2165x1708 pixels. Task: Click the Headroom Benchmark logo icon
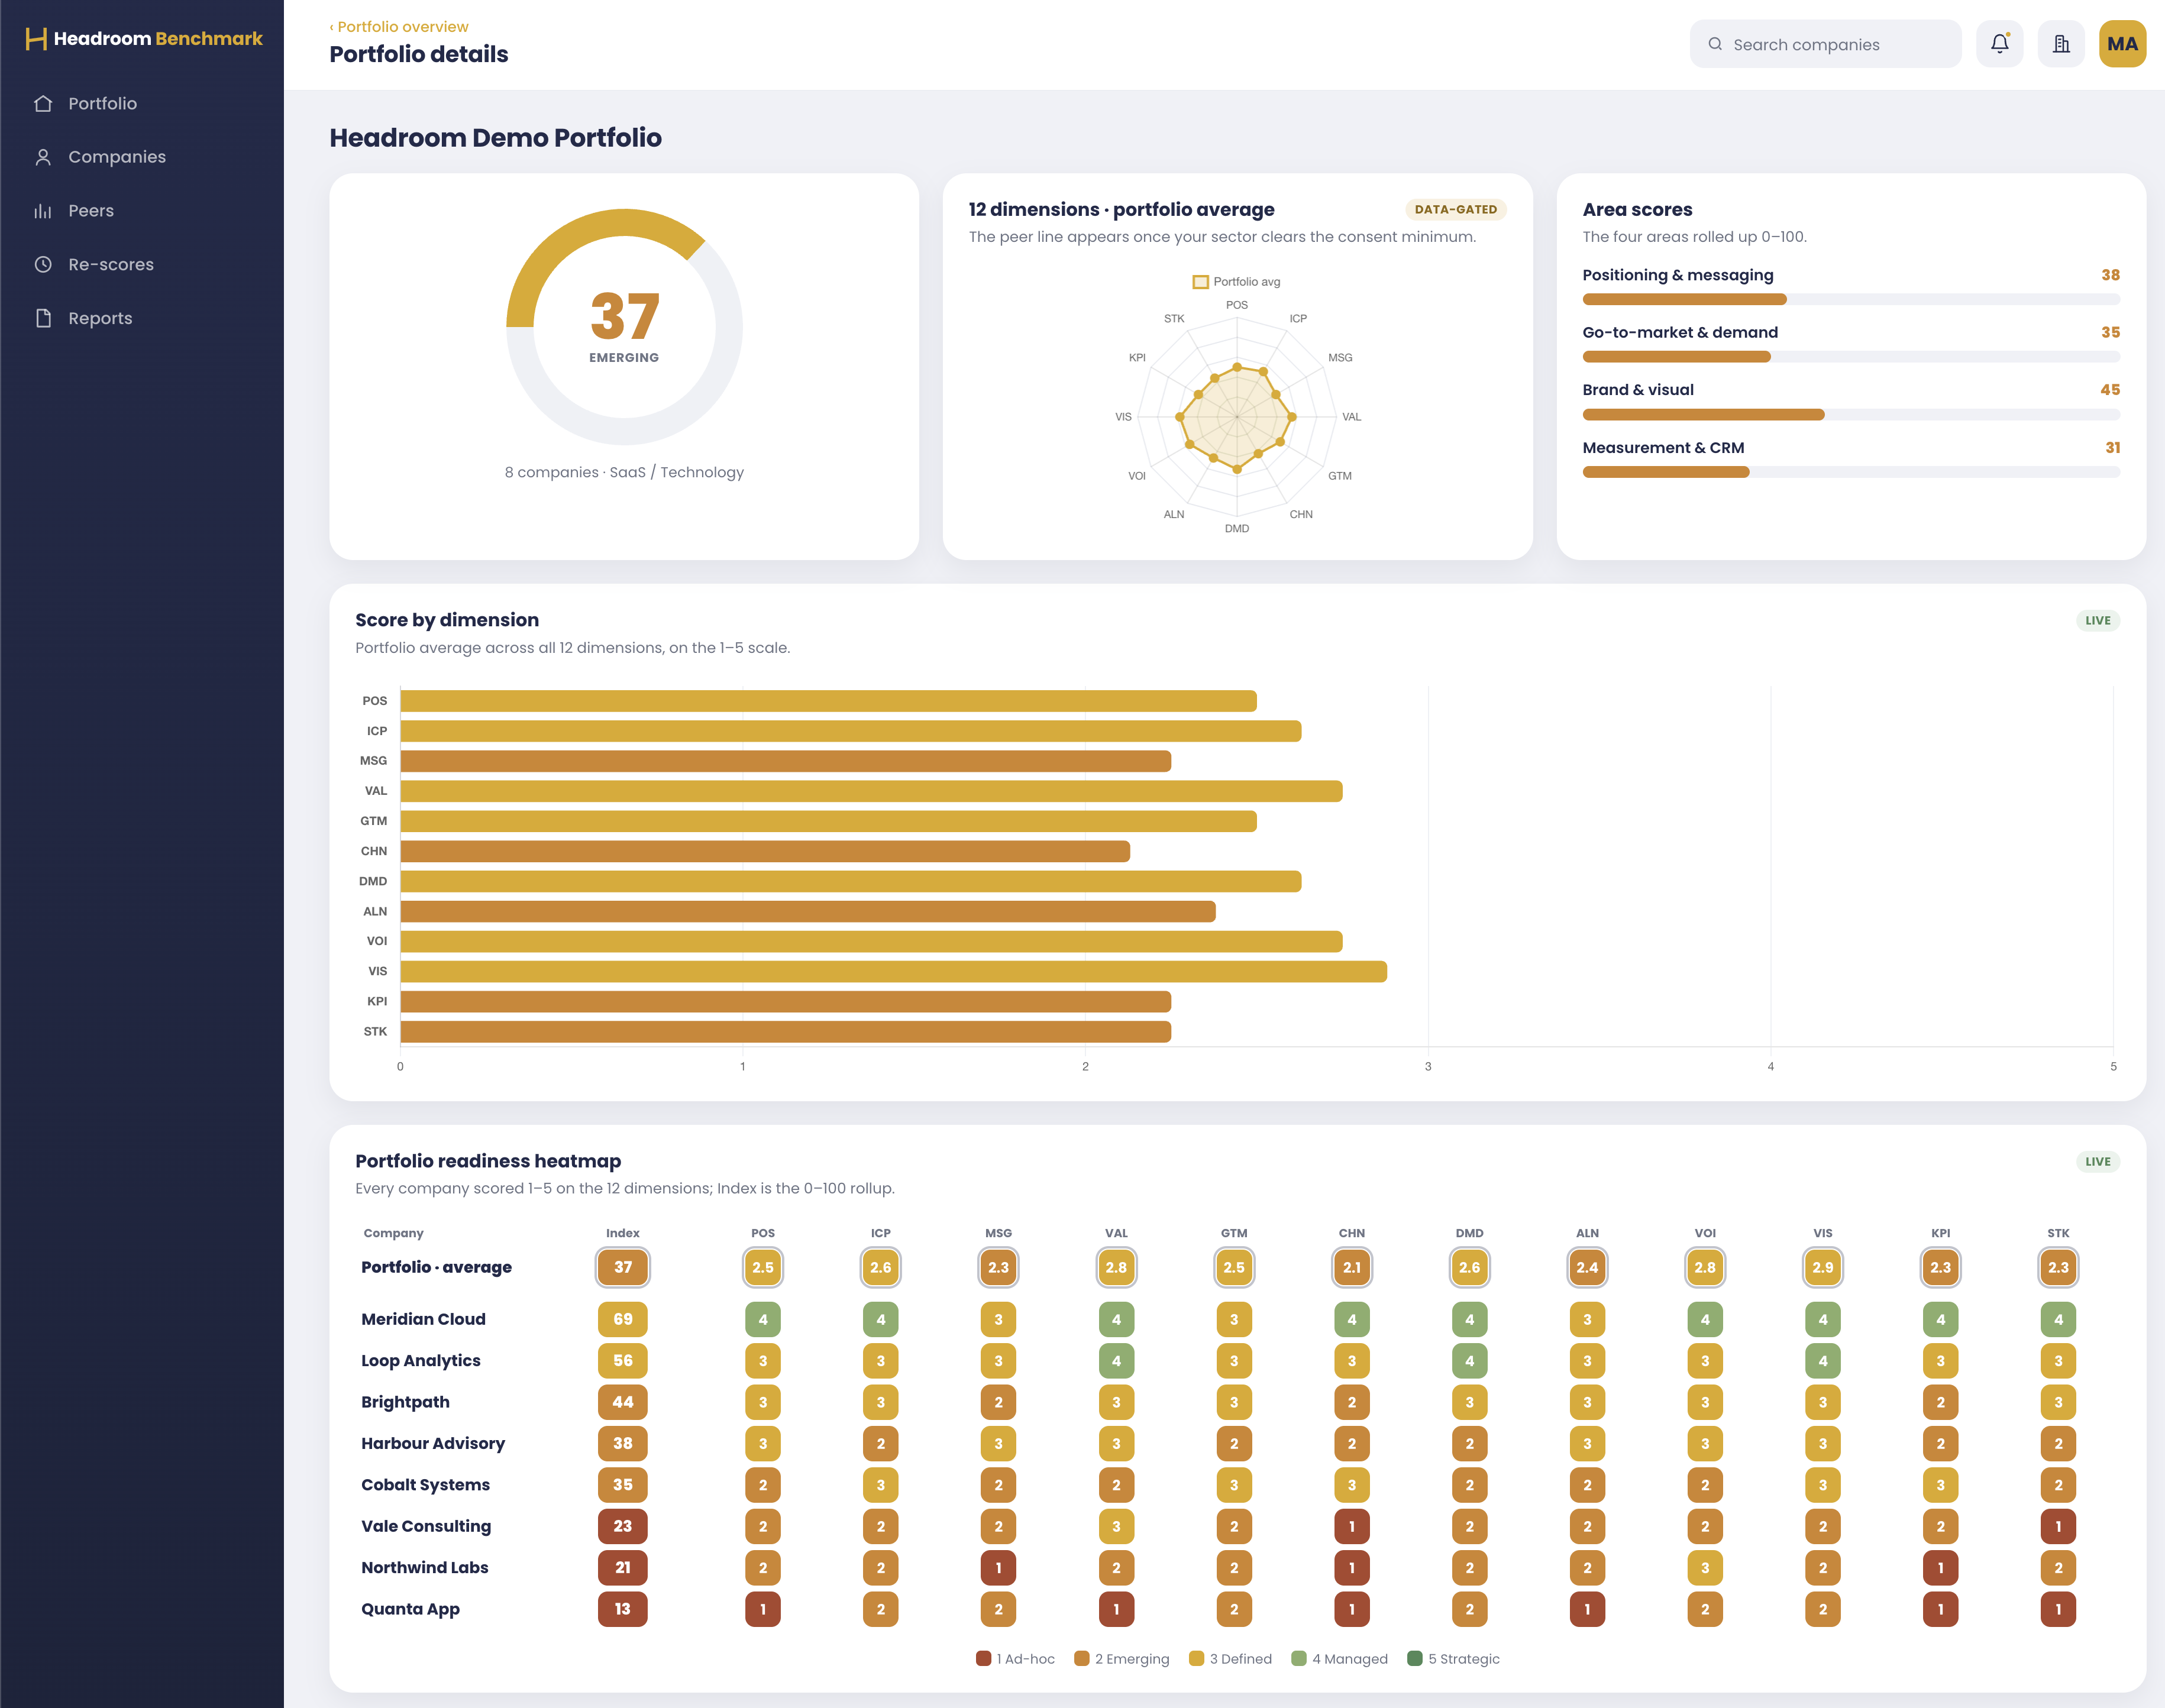coord(36,39)
